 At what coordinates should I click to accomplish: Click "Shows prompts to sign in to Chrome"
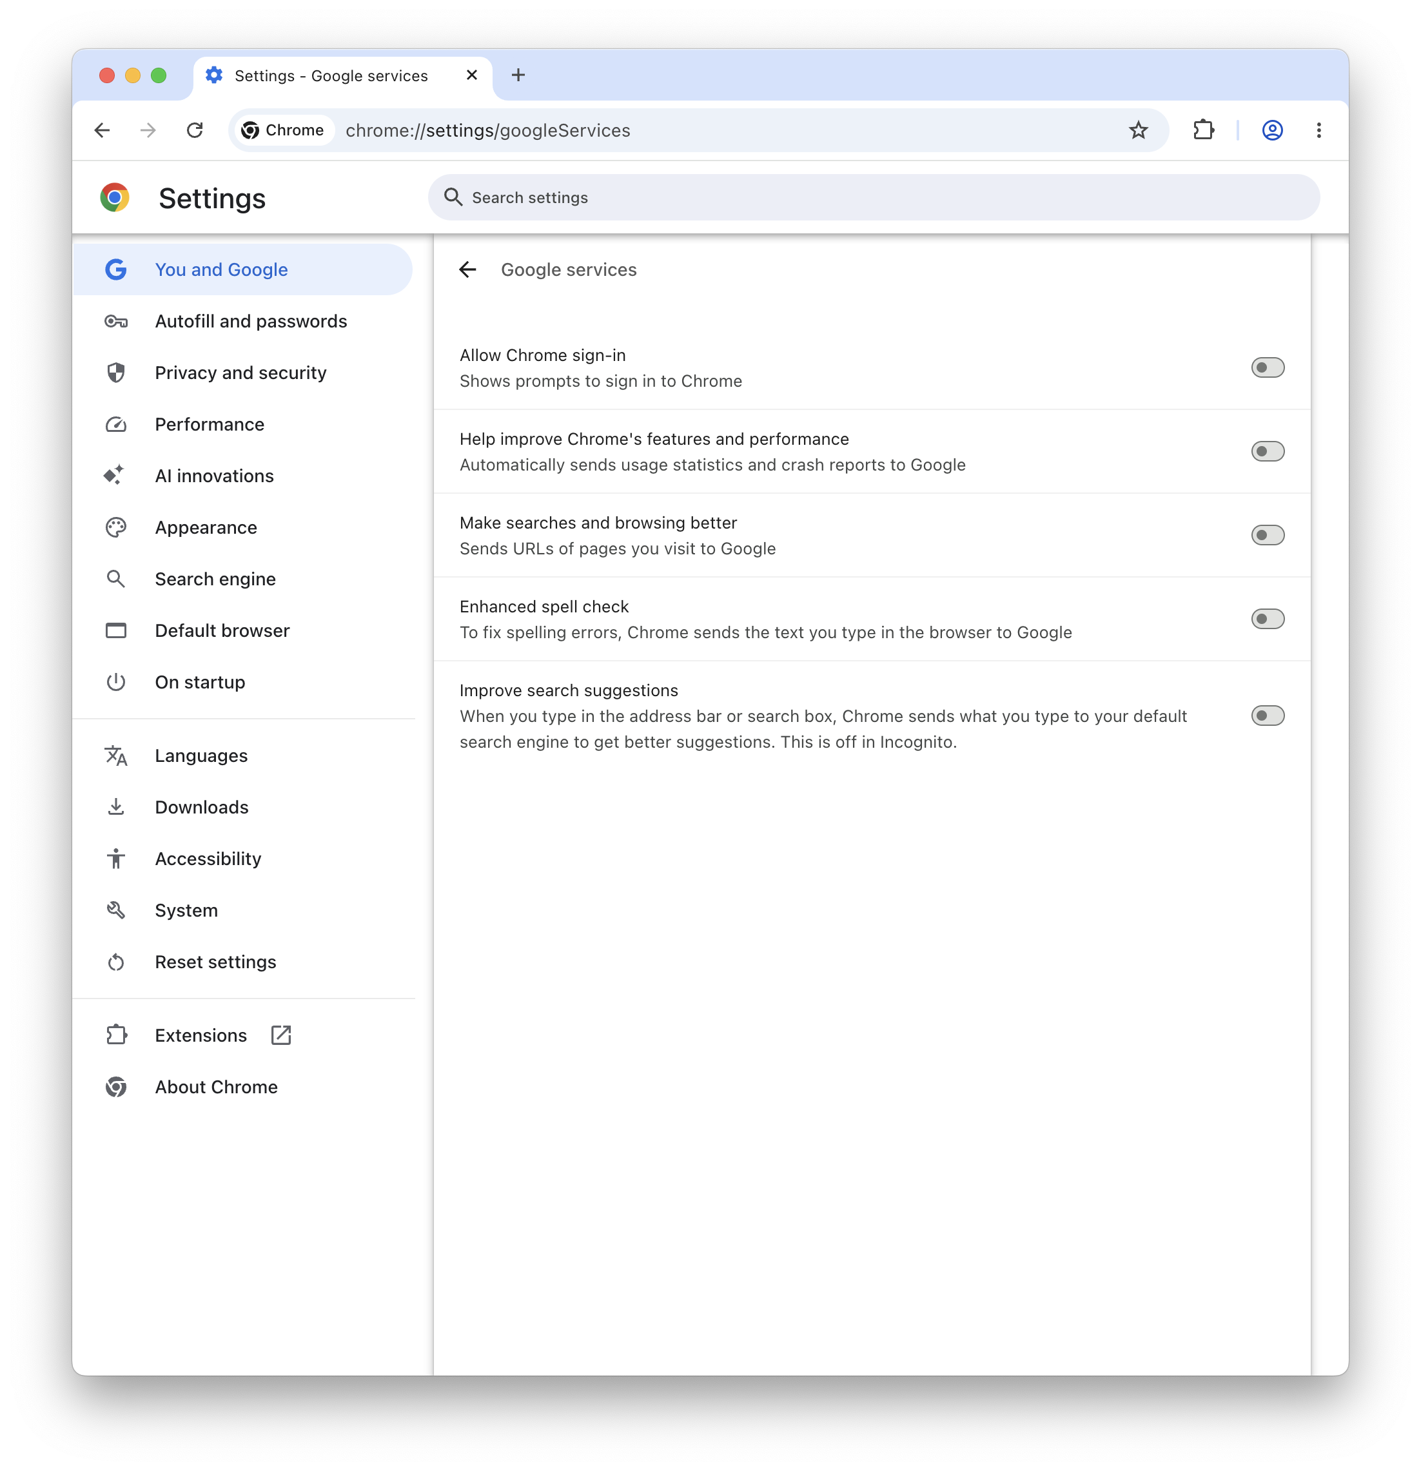(600, 381)
